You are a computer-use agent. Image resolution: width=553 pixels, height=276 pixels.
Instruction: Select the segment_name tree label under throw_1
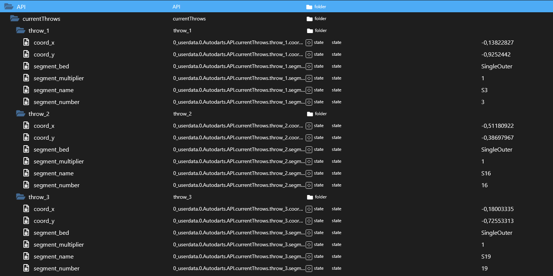(53, 90)
